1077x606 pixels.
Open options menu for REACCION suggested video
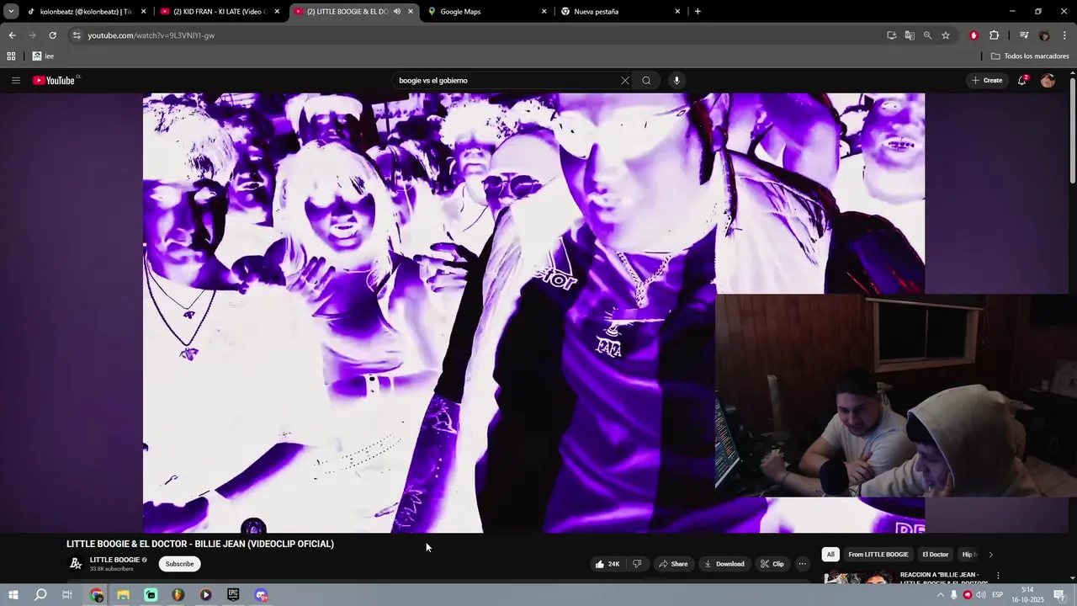(998, 577)
